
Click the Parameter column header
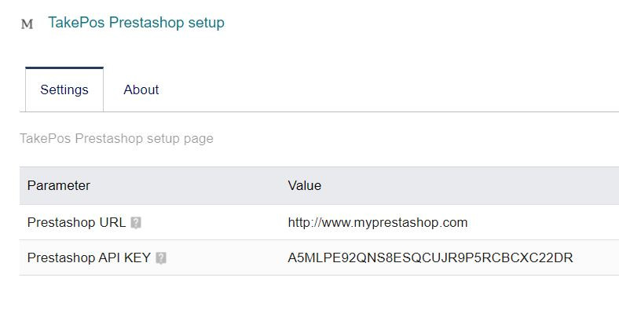[x=59, y=185]
